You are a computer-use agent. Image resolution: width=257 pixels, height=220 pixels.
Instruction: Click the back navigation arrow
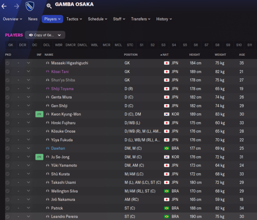click(x=6, y=5)
